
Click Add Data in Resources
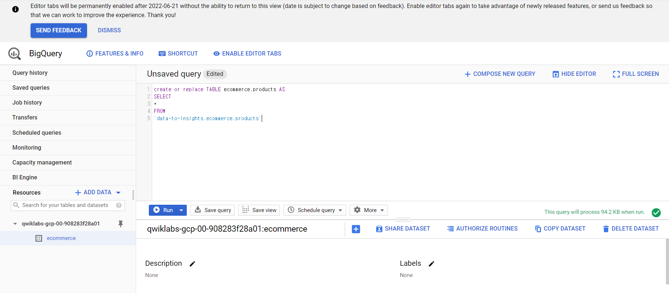(x=93, y=192)
